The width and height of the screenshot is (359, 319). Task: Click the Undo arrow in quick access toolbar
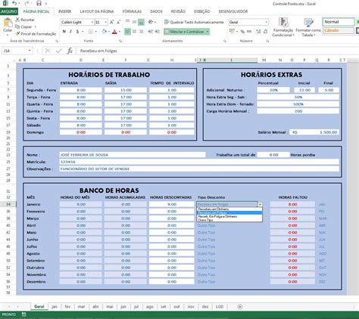coord(15,3)
